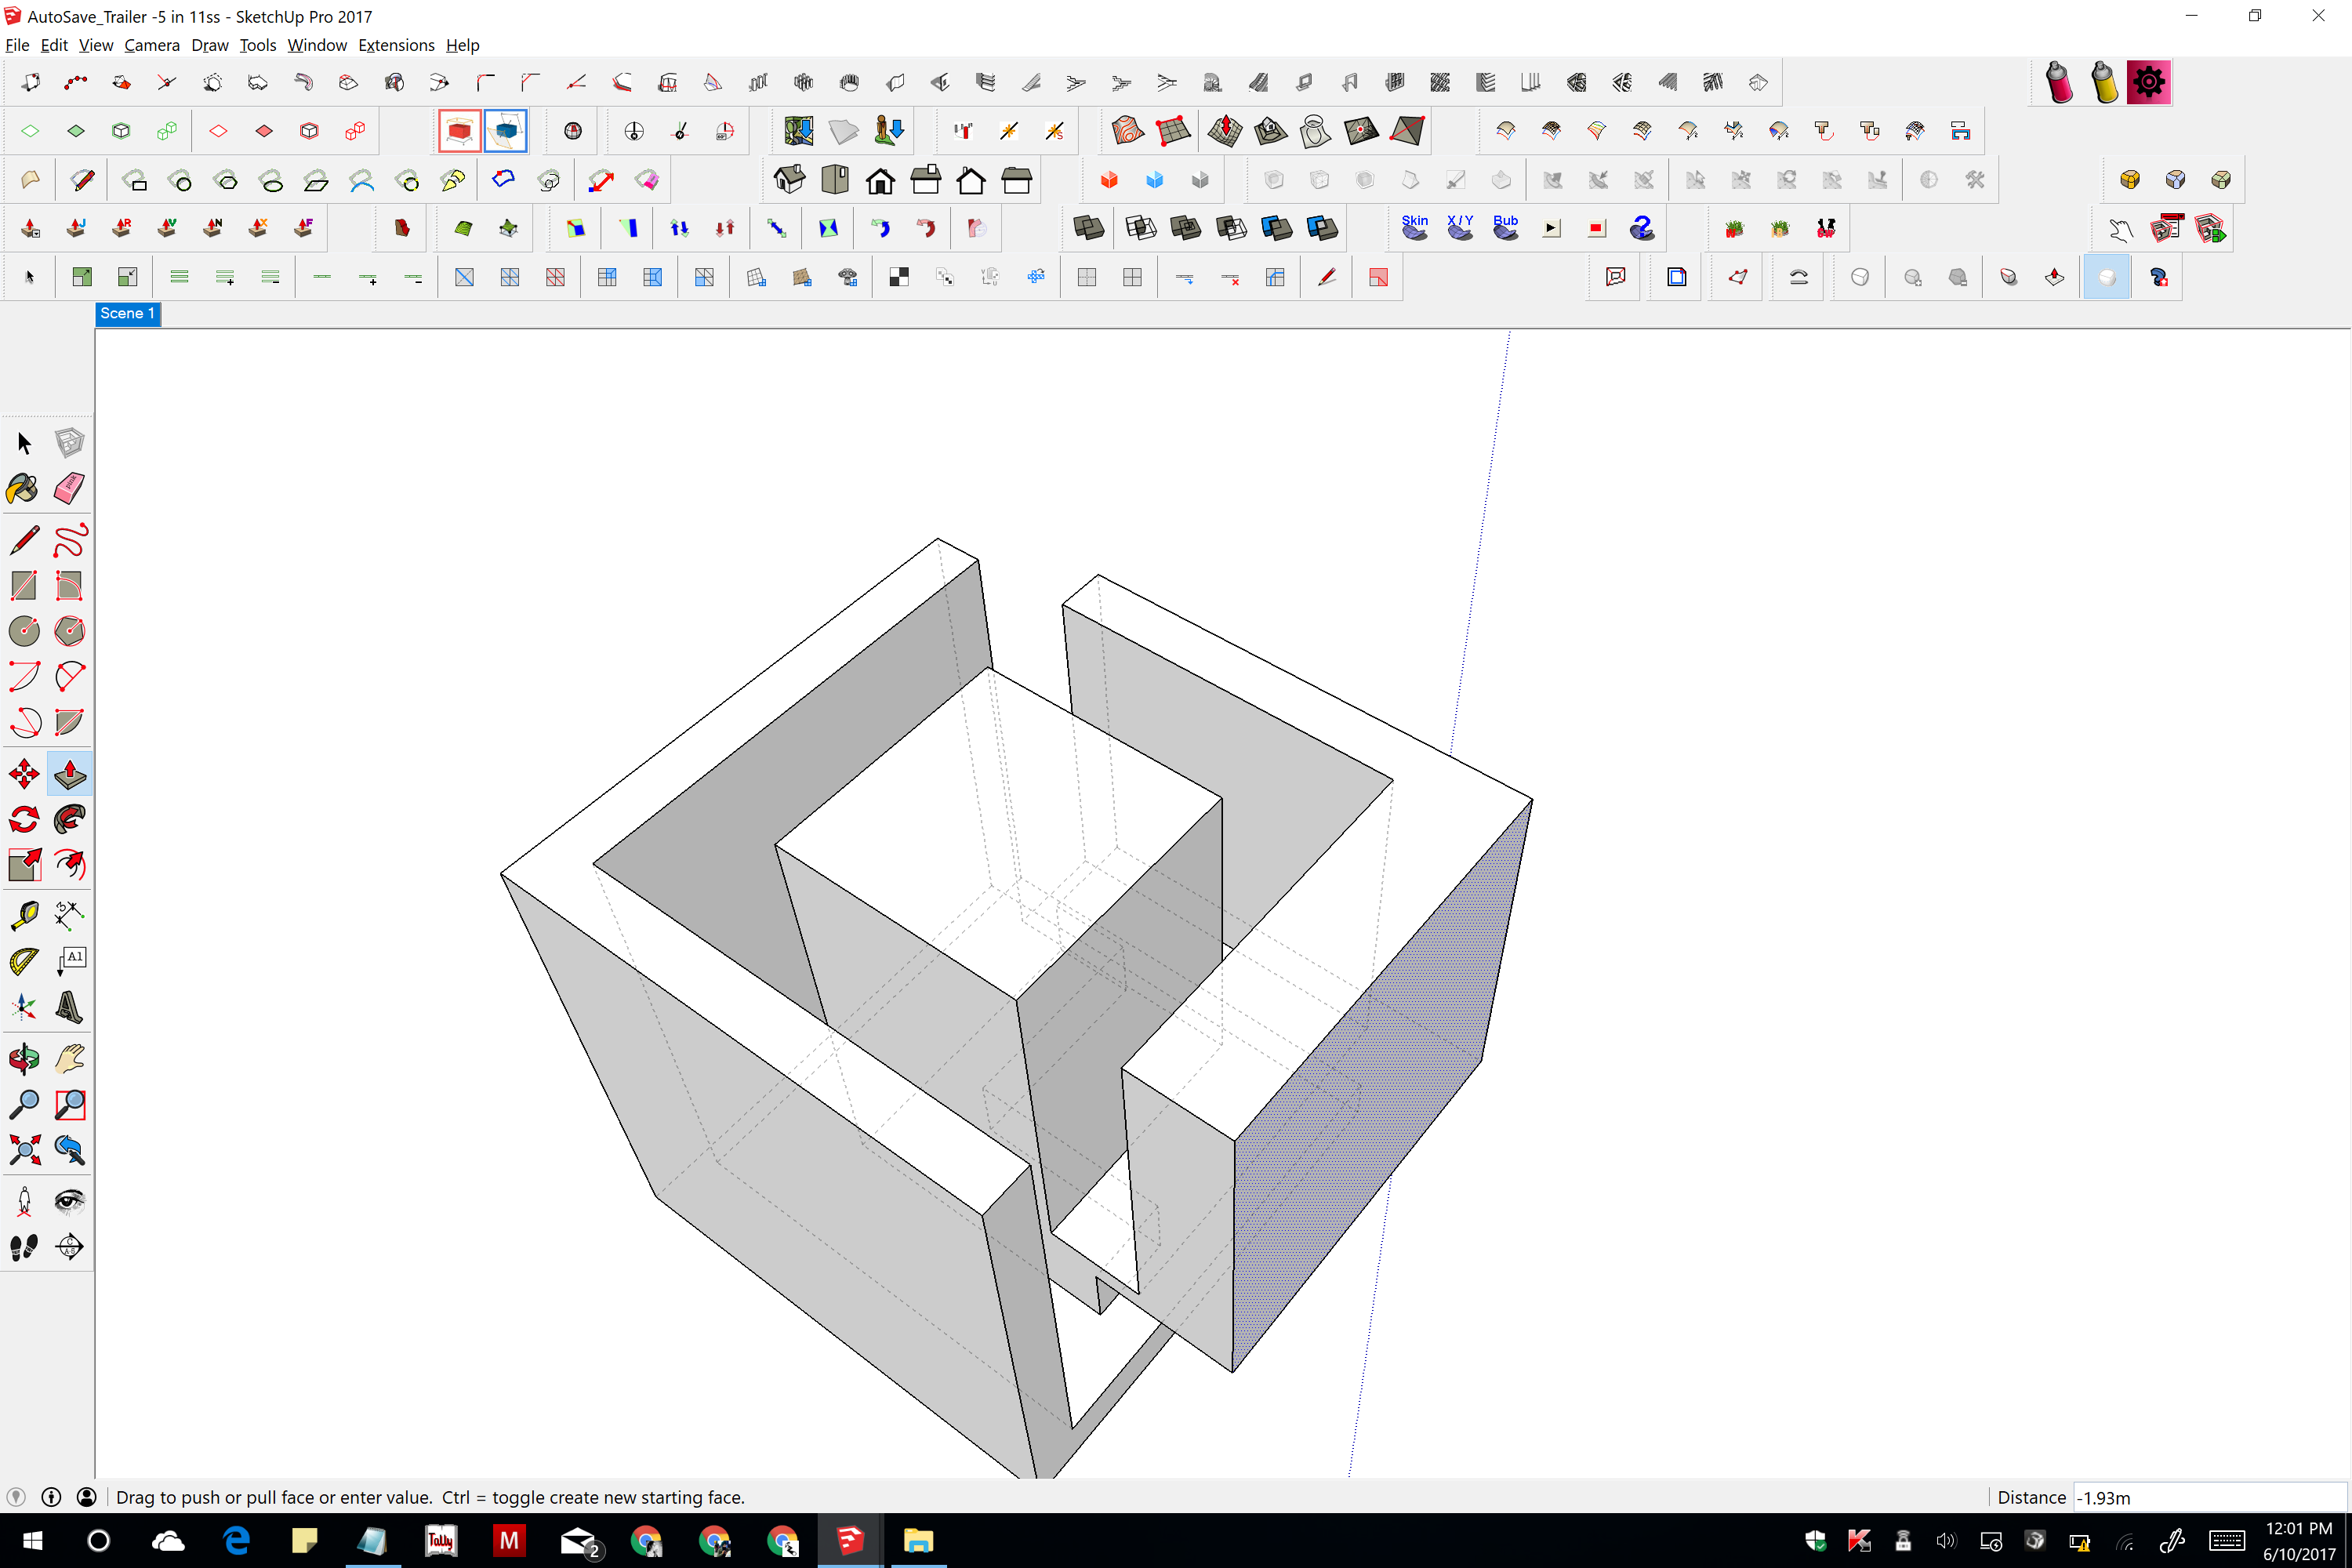Select the Scale tool
This screenshot has width=2352, height=1568.
click(x=24, y=864)
